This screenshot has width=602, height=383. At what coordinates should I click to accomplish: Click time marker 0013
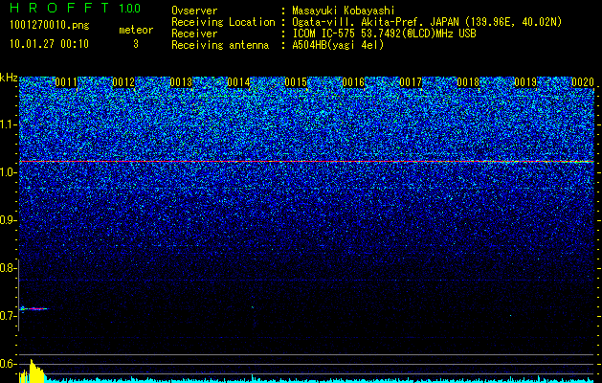[181, 82]
